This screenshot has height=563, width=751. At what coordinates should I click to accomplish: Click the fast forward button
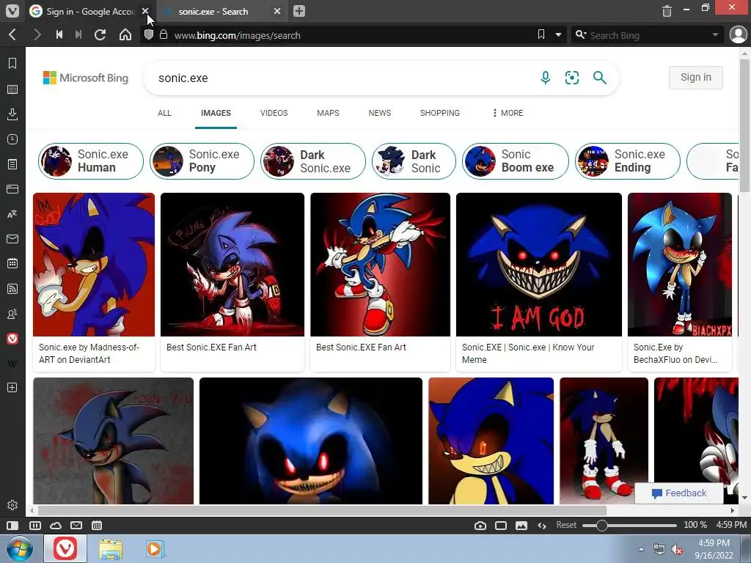[78, 34]
